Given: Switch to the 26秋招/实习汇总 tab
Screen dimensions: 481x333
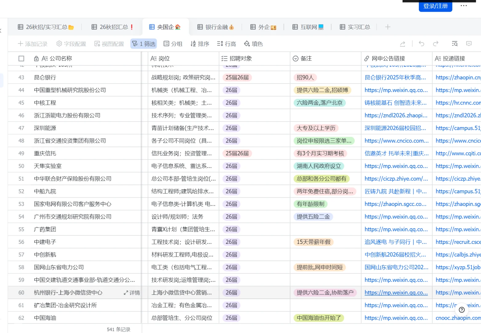Looking at the screenshot, I should [x=46, y=27].
